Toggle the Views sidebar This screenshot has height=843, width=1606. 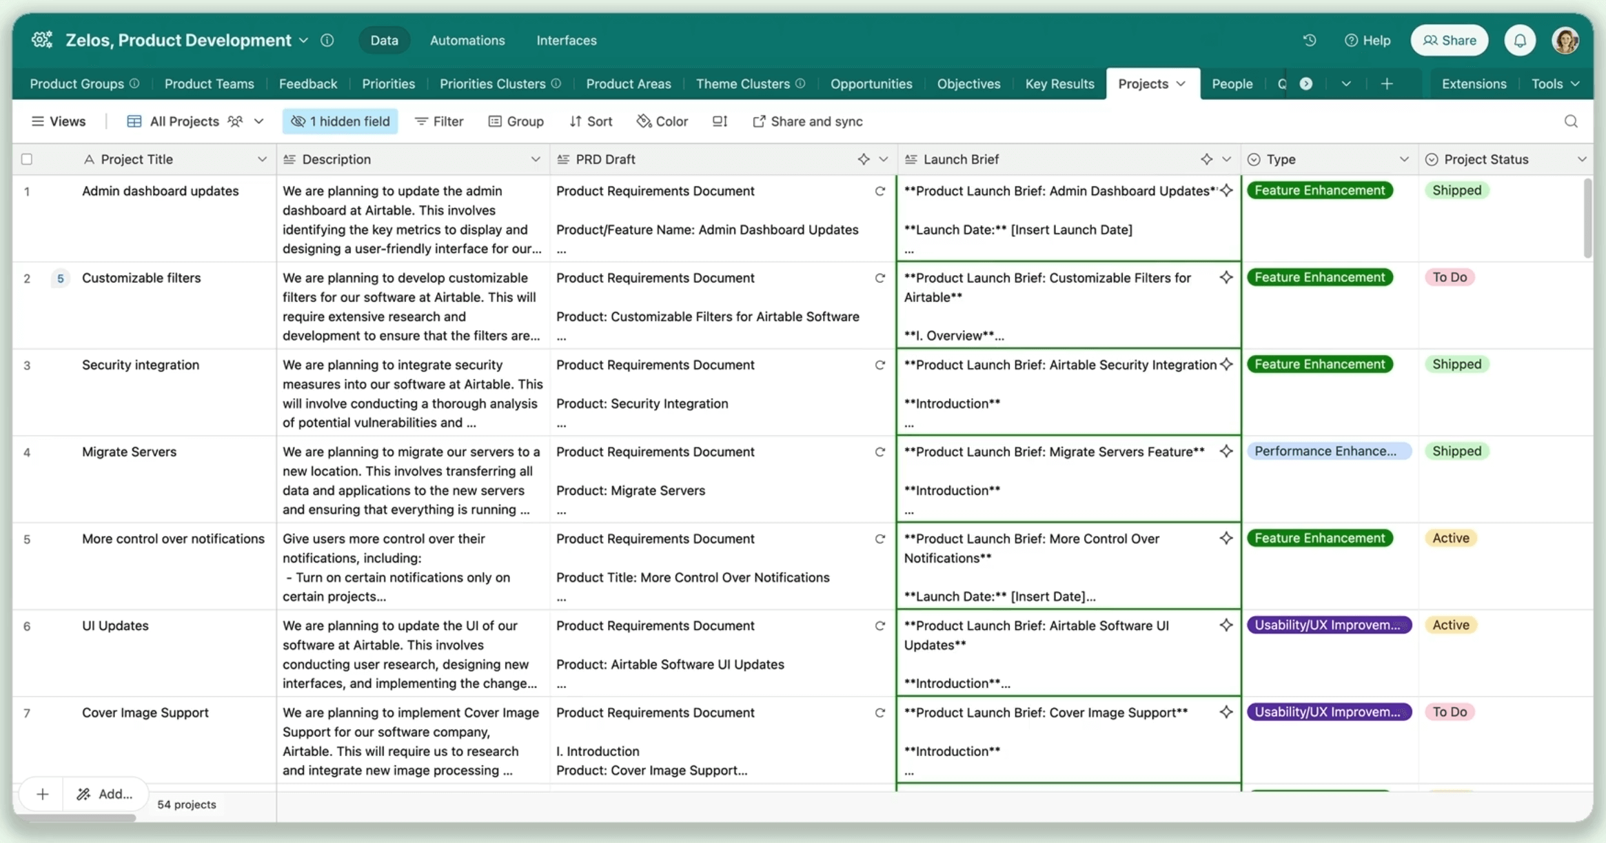(59, 121)
